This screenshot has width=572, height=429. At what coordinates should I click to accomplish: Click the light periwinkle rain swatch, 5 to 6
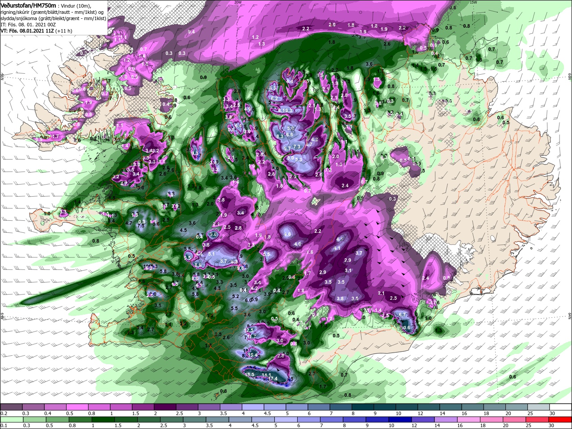point(286,419)
